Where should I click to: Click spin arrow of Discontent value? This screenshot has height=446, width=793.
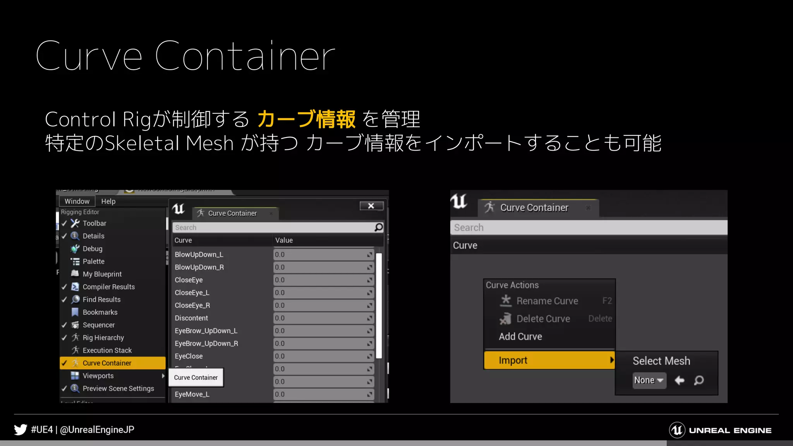pos(370,318)
